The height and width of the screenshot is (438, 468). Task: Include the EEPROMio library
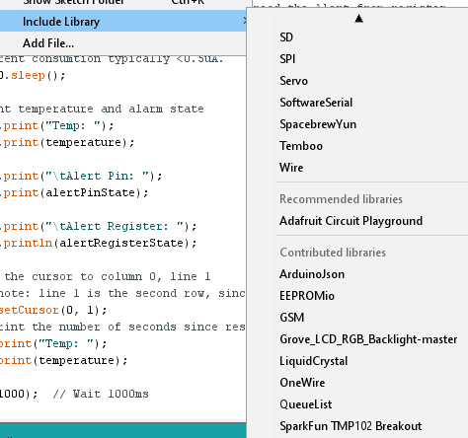coord(357,296)
